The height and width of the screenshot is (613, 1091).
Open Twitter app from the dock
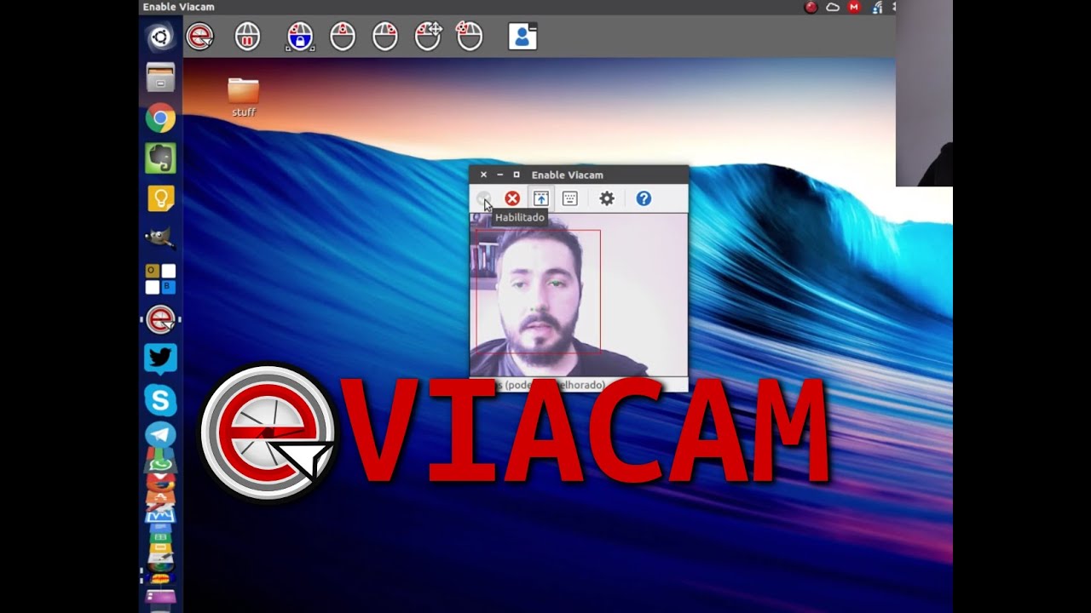pos(160,359)
